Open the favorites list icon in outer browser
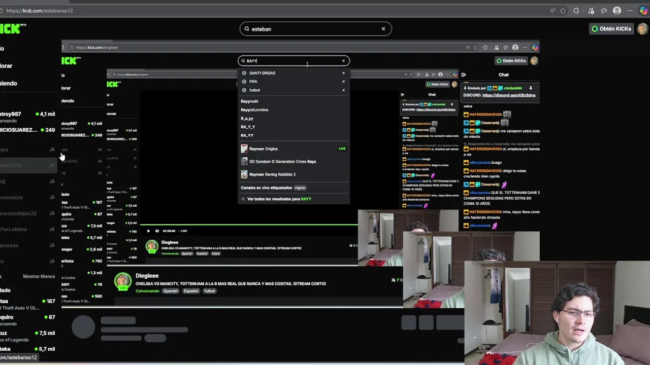 point(604,11)
